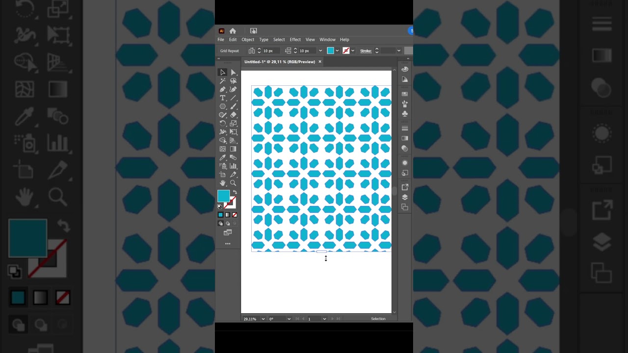This screenshot has height=353, width=628.
Task: Expand the Stroke weight dropdown
Action: tap(399, 51)
